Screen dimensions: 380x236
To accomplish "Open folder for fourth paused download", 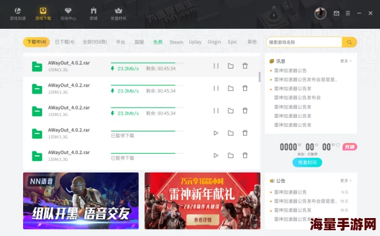I will pyautogui.click(x=230, y=133).
